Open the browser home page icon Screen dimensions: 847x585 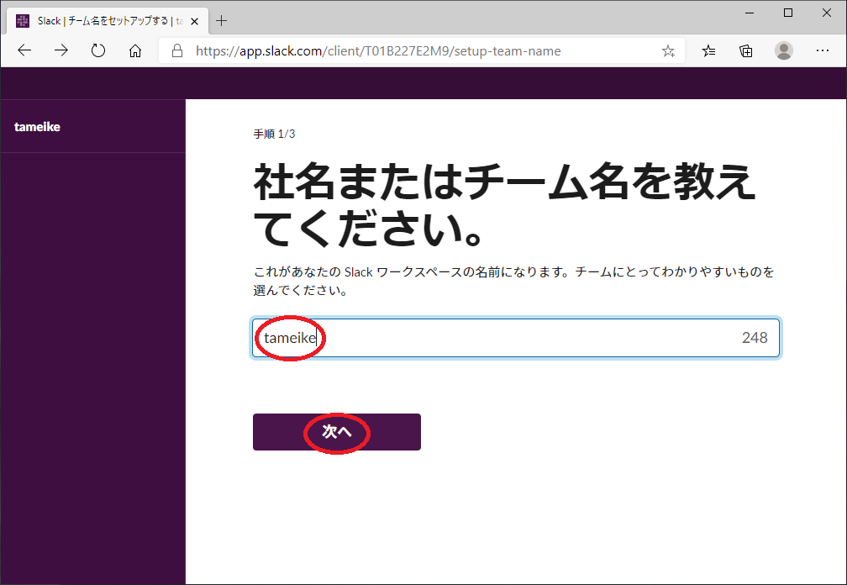(x=135, y=51)
